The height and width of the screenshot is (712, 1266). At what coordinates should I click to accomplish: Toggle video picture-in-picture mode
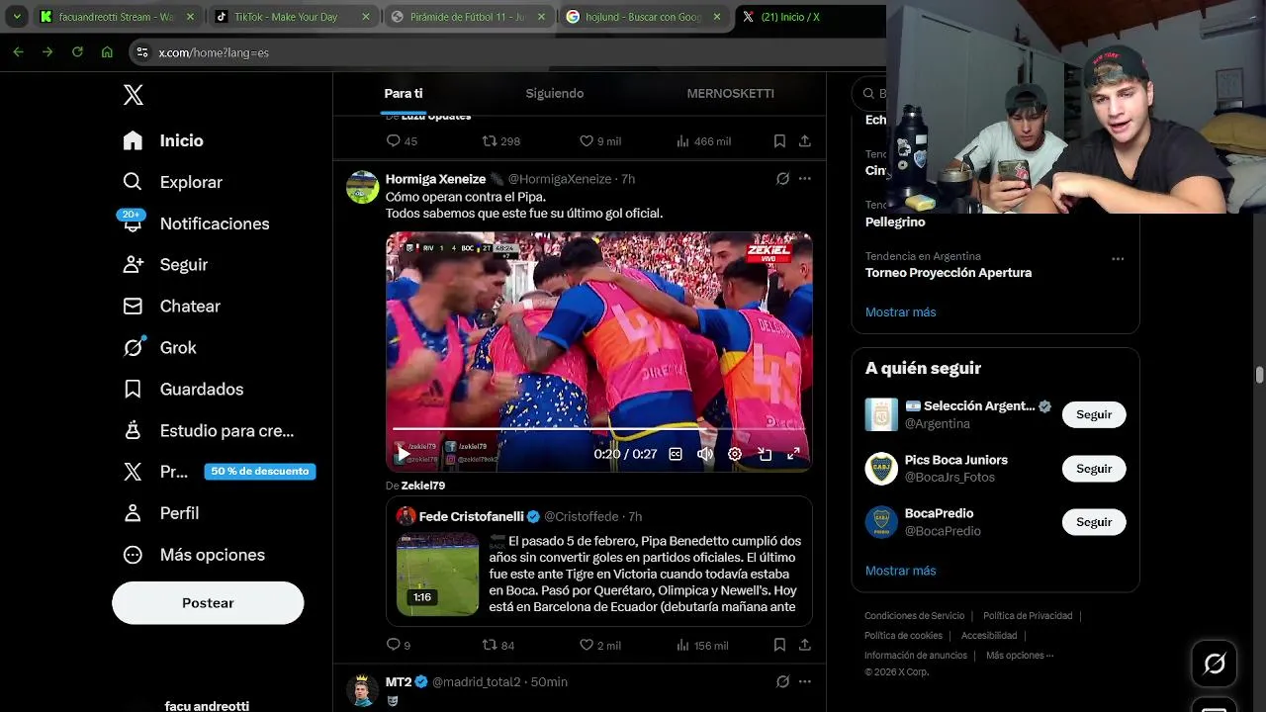[765, 454]
